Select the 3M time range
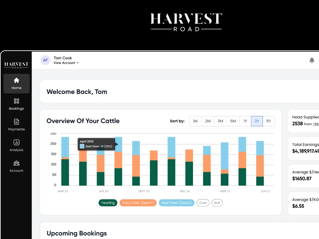The width and height of the screenshot is (319, 239). coord(220,121)
